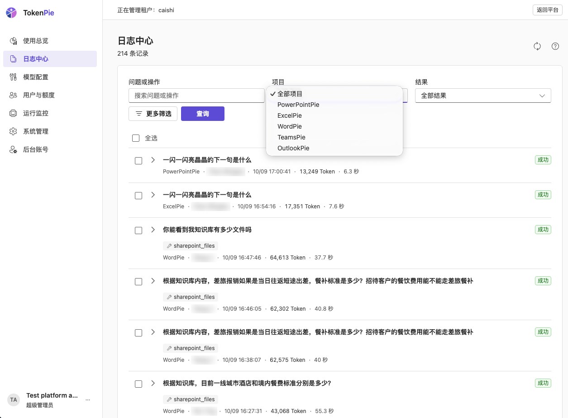The image size is (568, 418).
Task: Check the WordPie 16:46:05 log row
Action: coord(138,282)
